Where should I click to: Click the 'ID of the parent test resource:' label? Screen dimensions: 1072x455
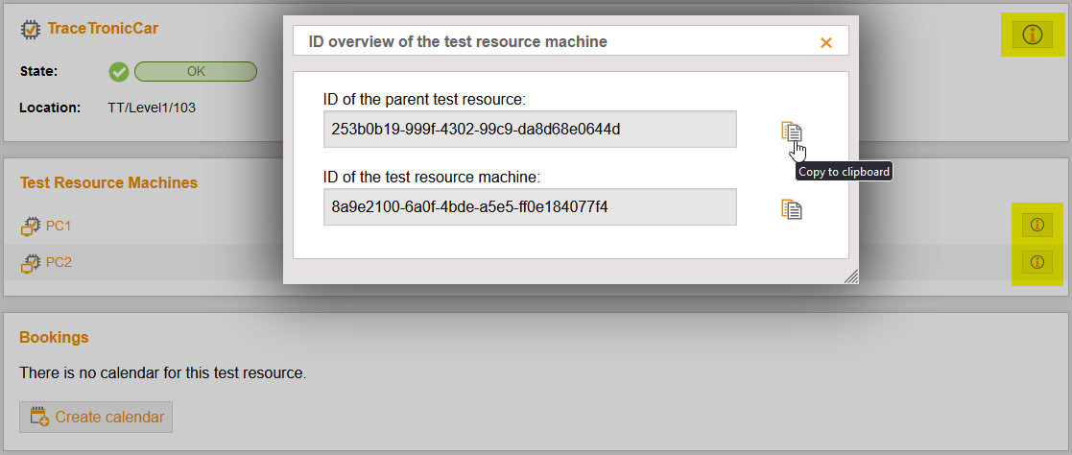coord(424,100)
